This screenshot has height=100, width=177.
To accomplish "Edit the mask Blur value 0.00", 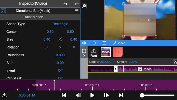I will (x=60, y=63).
